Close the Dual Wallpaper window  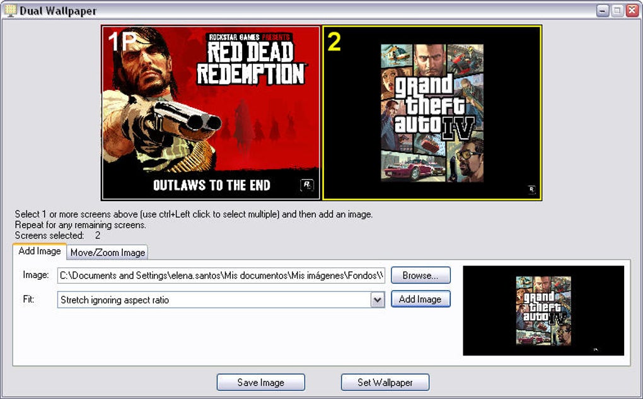pyautogui.click(x=632, y=11)
